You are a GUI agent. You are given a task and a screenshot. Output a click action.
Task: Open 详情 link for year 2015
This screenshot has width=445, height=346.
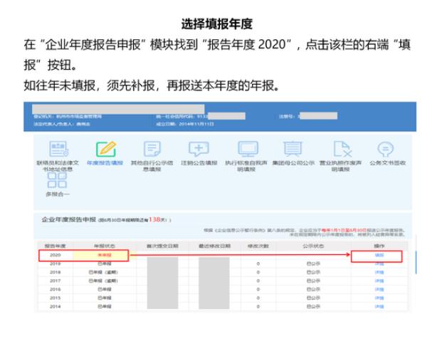point(379,298)
